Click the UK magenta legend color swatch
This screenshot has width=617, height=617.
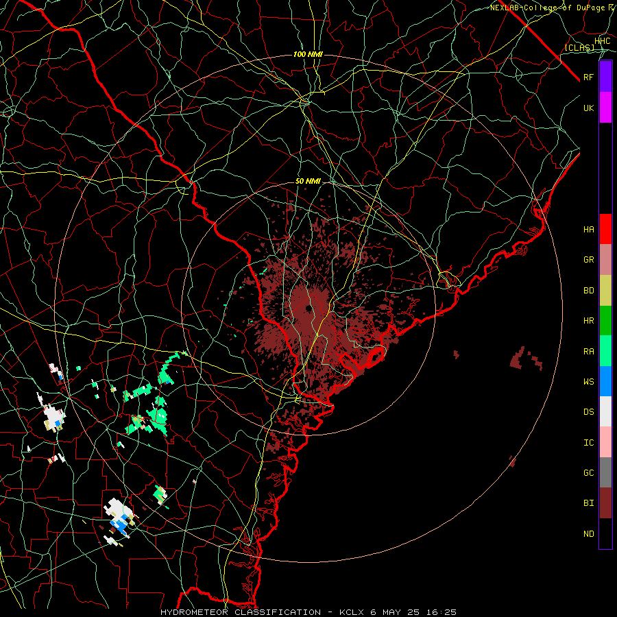[605, 108]
